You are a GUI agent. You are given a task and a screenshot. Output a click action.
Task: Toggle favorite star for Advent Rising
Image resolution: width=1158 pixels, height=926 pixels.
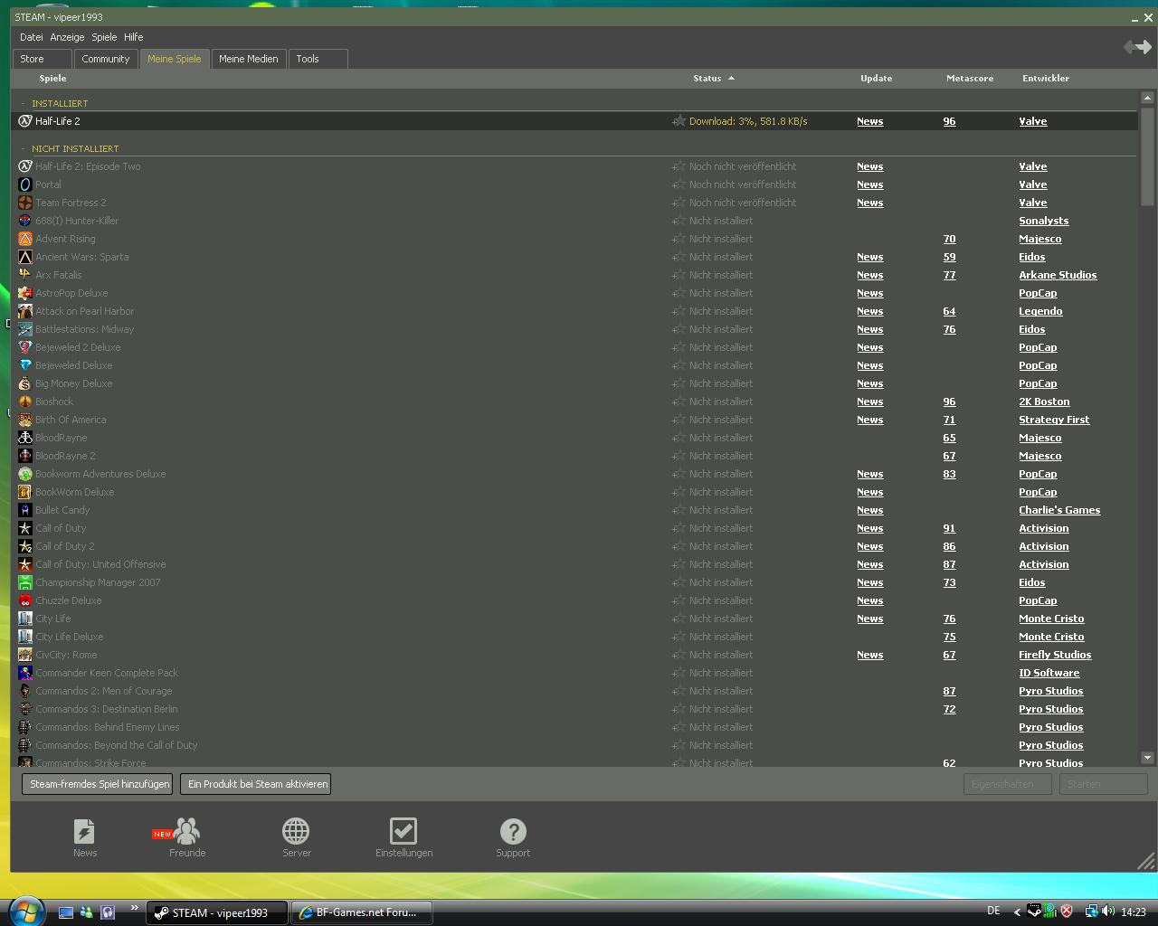point(679,239)
